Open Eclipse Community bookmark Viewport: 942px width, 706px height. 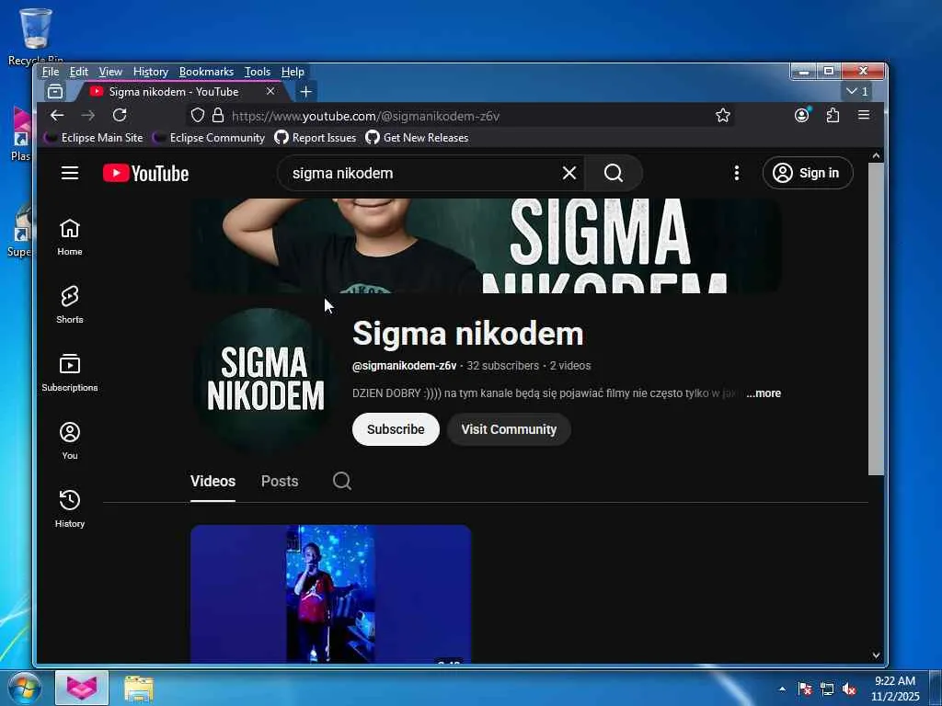(x=209, y=138)
